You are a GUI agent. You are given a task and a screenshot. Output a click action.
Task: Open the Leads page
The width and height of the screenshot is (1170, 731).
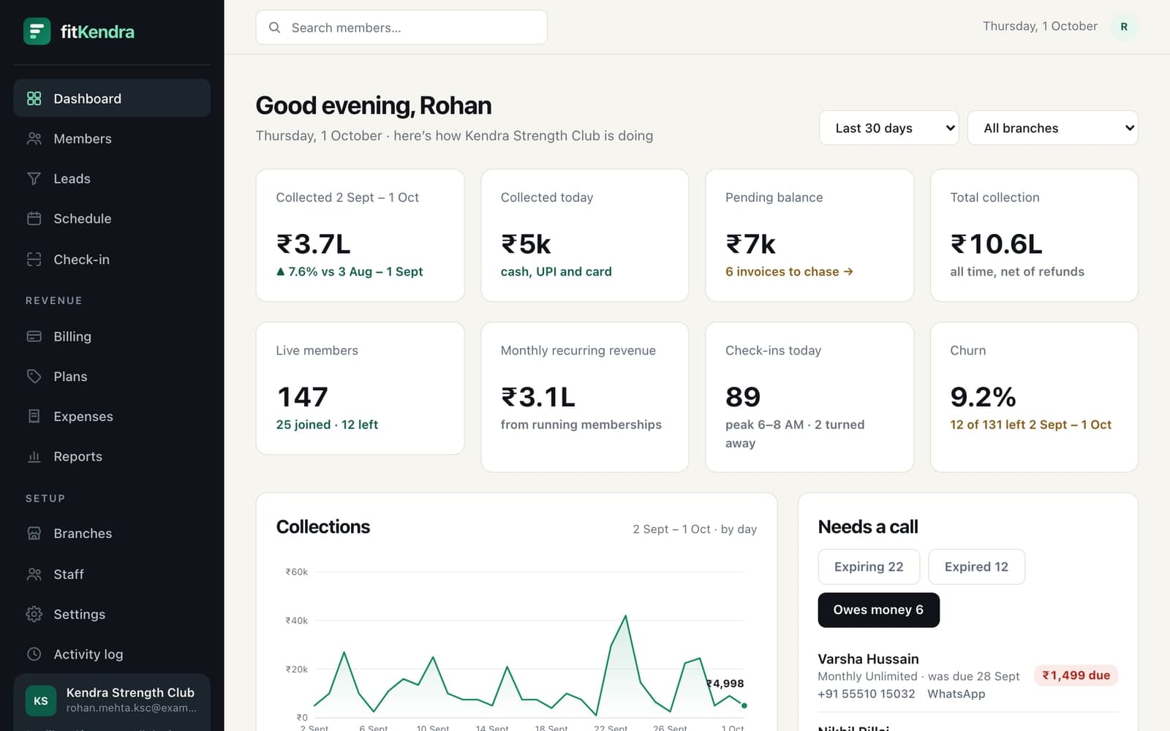point(112,178)
